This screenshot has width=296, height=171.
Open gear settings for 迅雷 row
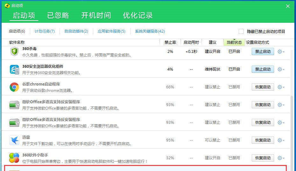point(280,140)
